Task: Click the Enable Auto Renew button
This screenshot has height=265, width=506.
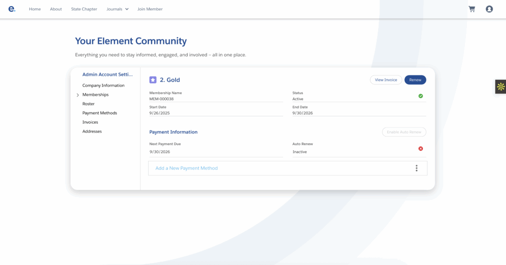Action: 404,132
